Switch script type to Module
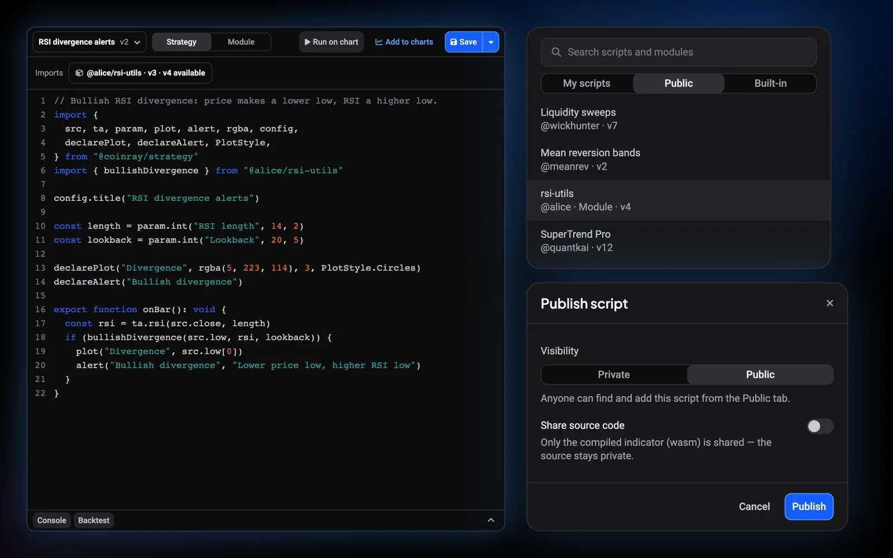Screen dimensions: 893x558 coord(241,42)
